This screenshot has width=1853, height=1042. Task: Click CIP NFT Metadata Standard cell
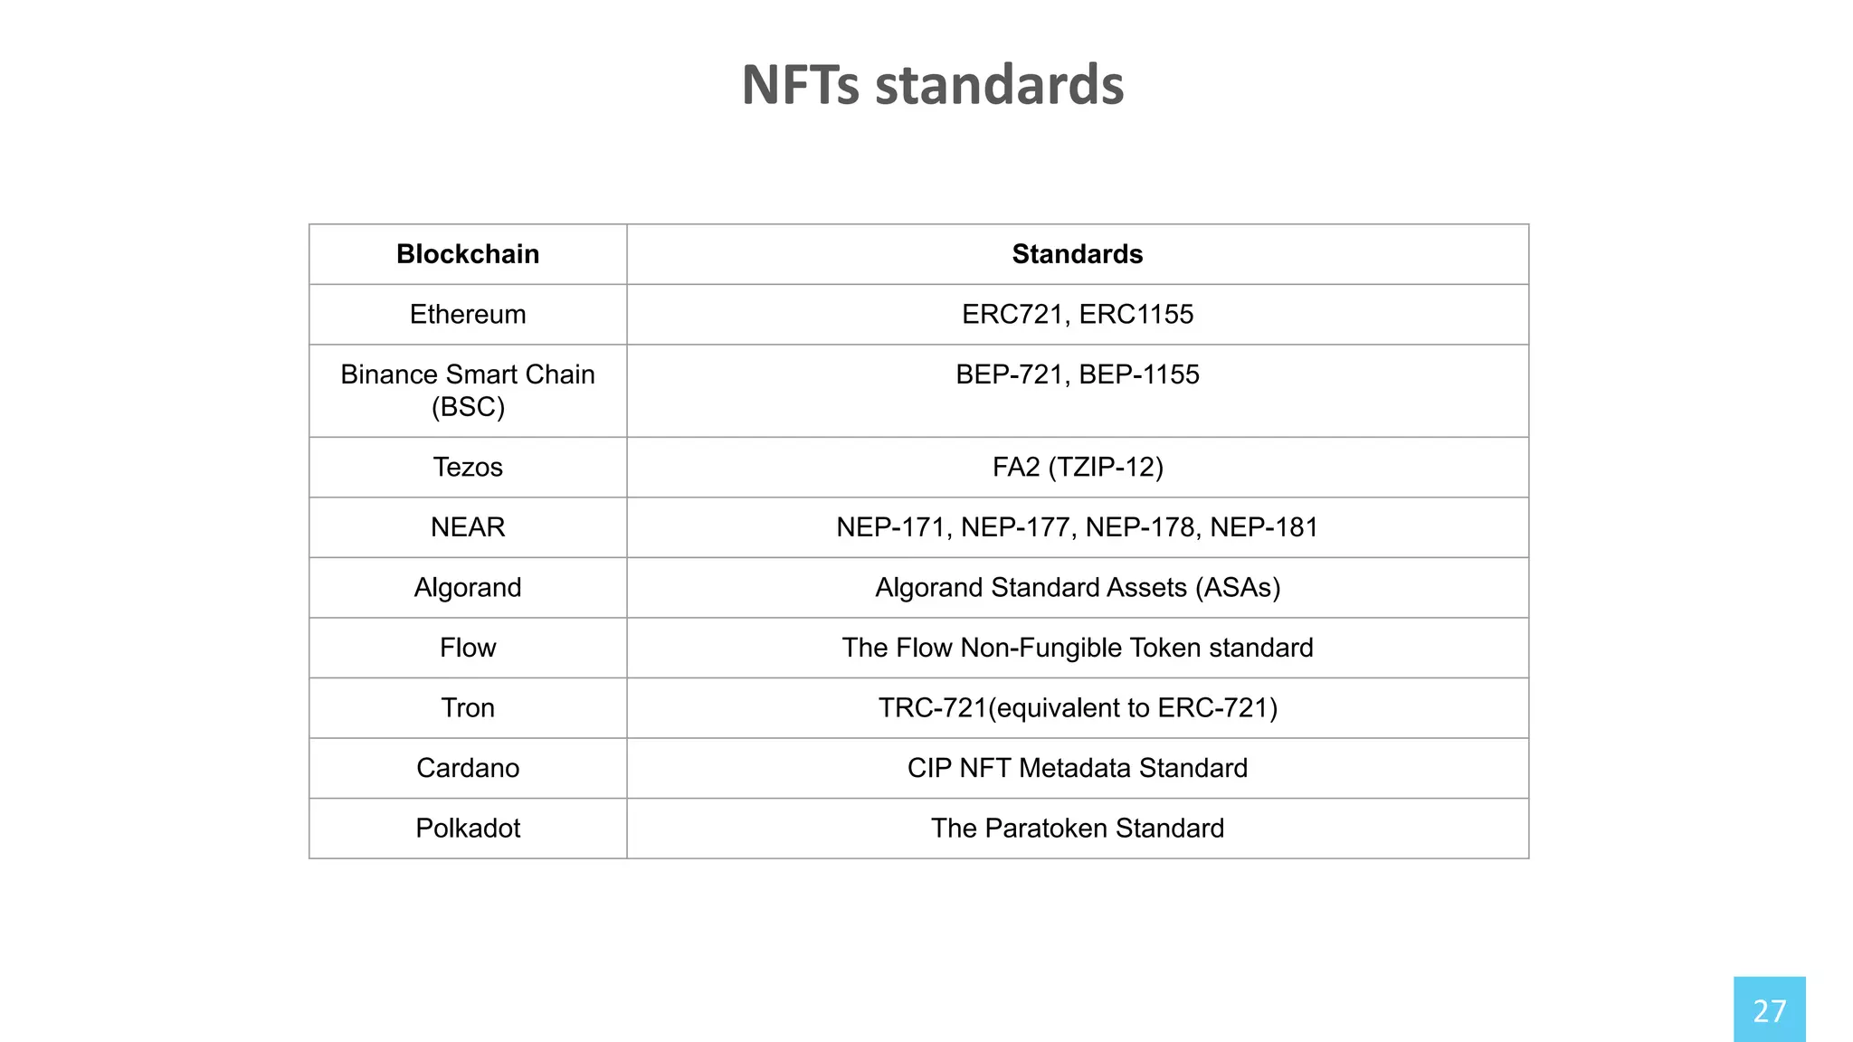click(1077, 768)
